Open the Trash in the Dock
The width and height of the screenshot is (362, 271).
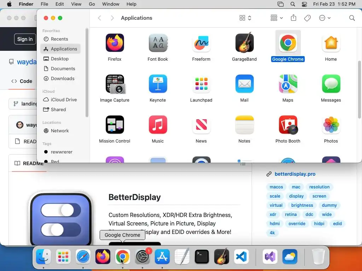pos(319,257)
